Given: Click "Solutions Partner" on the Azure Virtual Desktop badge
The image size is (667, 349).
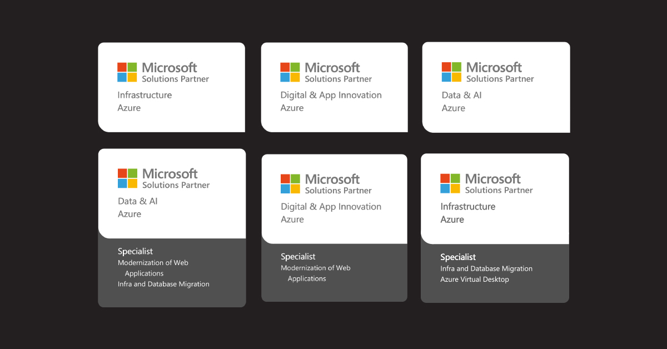Looking at the screenshot, I should pos(499,190).
